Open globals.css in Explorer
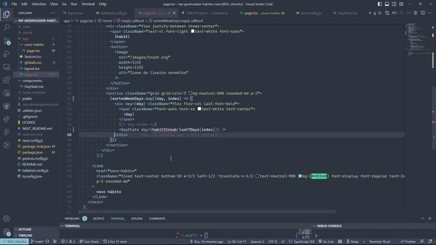This screenshot has width=436, height=245. 33,63
